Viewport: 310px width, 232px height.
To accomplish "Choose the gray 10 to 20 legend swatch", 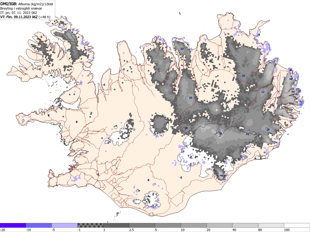I will click(194, 225).
